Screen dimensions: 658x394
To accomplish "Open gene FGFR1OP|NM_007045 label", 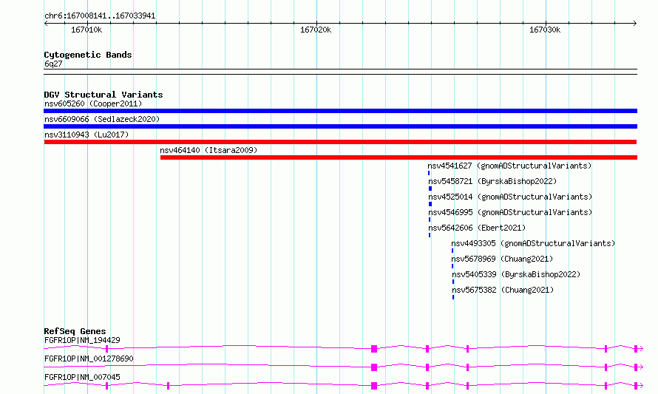I will point(82,377).
